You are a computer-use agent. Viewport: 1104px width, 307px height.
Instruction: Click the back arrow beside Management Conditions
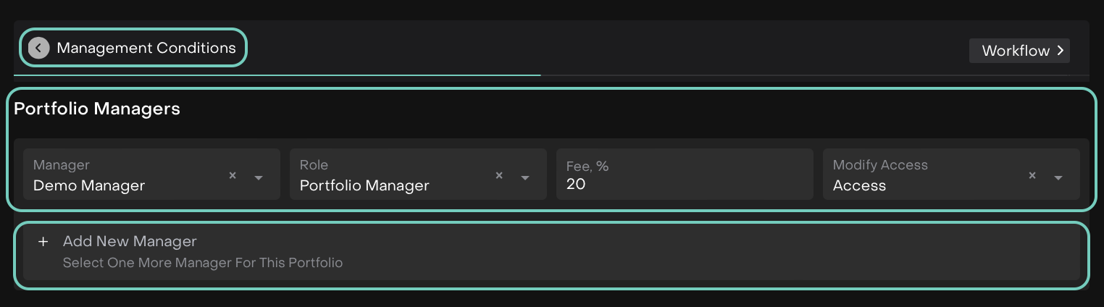[x=39, y=49]
